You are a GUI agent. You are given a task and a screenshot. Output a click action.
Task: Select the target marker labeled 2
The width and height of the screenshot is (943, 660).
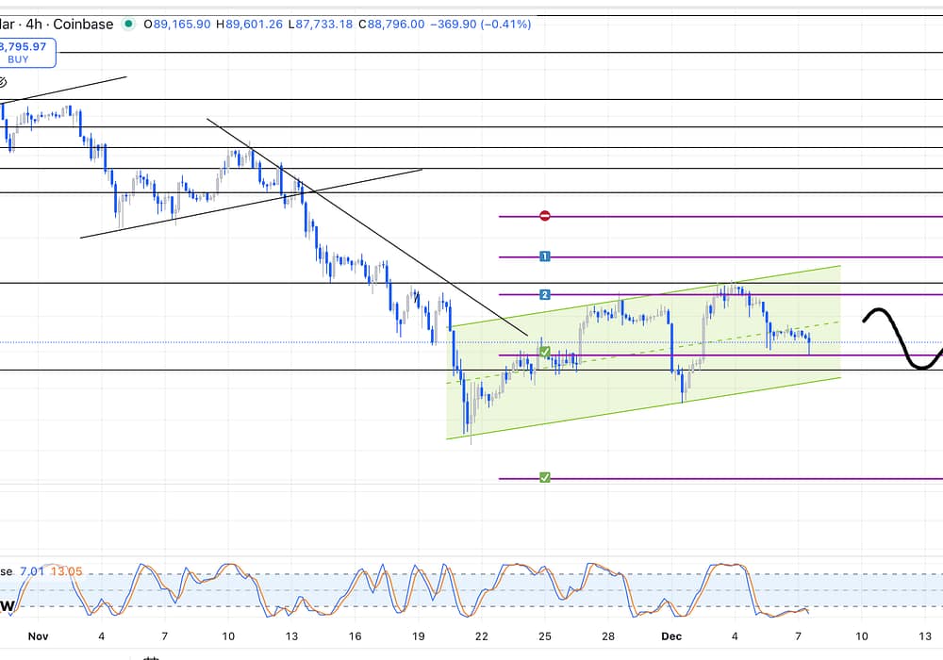click(x=545, y=295)
